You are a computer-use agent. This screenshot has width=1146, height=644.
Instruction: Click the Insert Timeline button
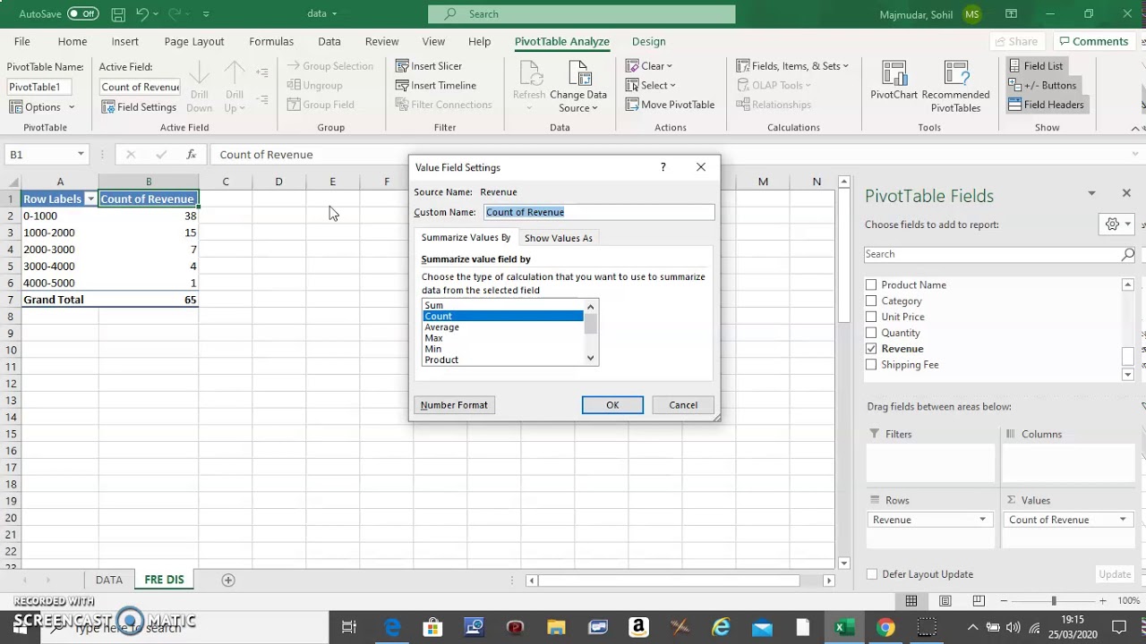(436, 85)
